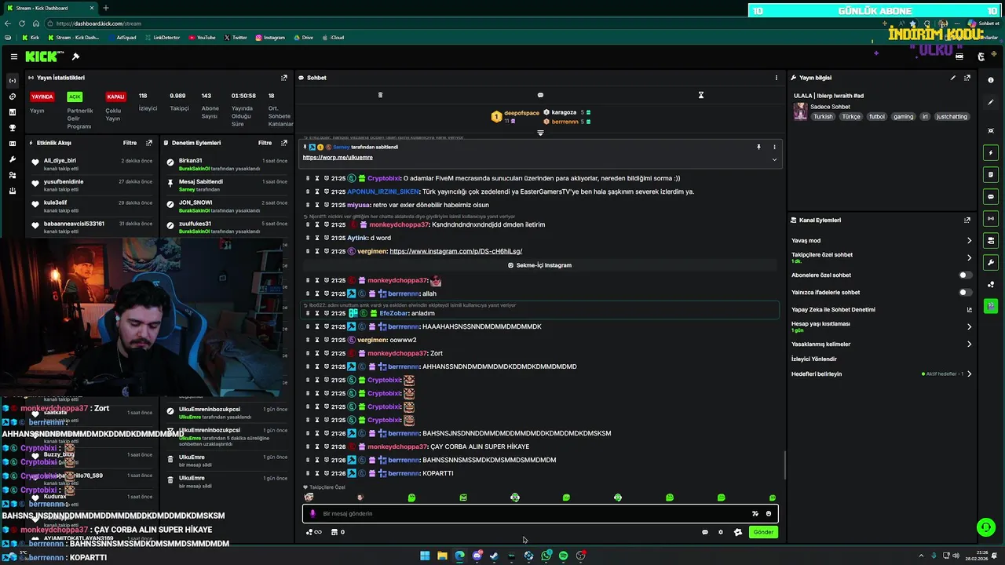1005x565 pixels.
Task: Open Filtre in Etkinlik Akışı panel
Action: pyautogui.click(x=130, y=143)
